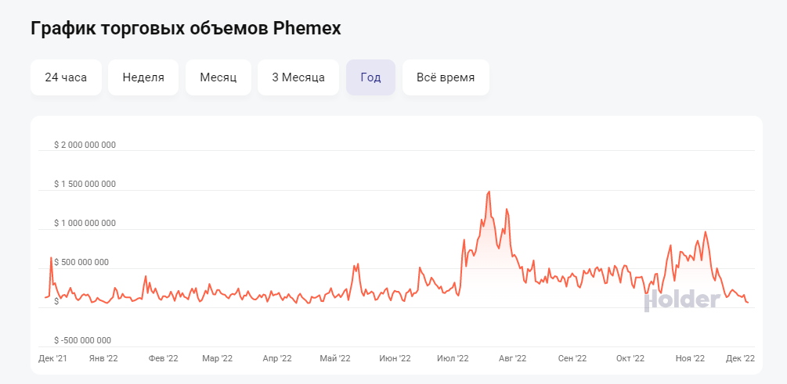Click the Окт '22 date label

pos(630,358)
